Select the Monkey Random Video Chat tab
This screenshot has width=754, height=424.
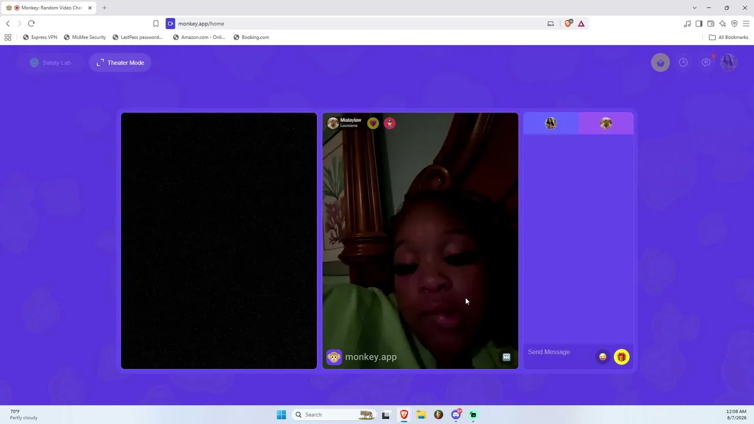48,8
